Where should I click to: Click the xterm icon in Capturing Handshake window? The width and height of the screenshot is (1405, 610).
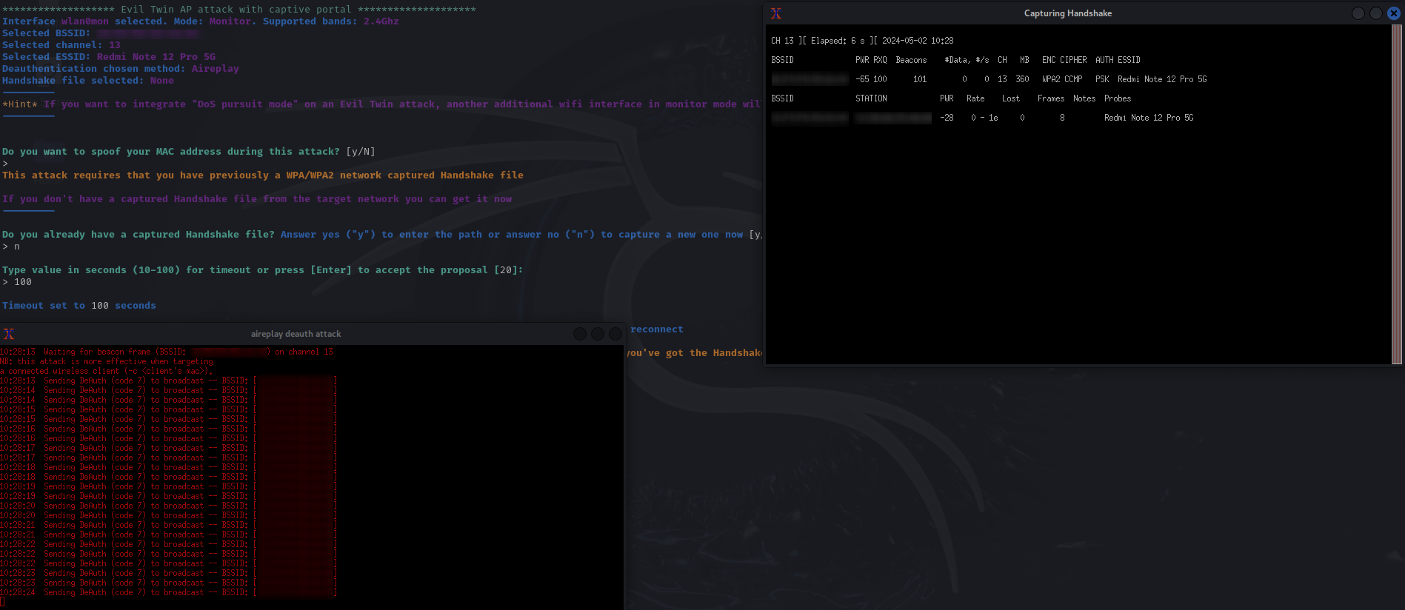pos(775,13)
